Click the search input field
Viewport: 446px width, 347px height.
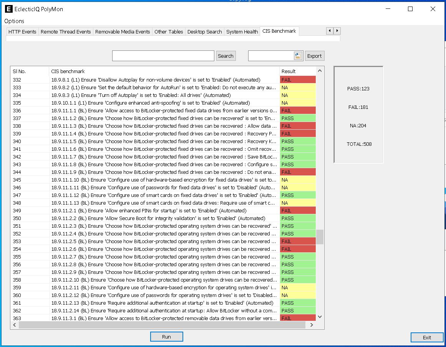point(163,55)
